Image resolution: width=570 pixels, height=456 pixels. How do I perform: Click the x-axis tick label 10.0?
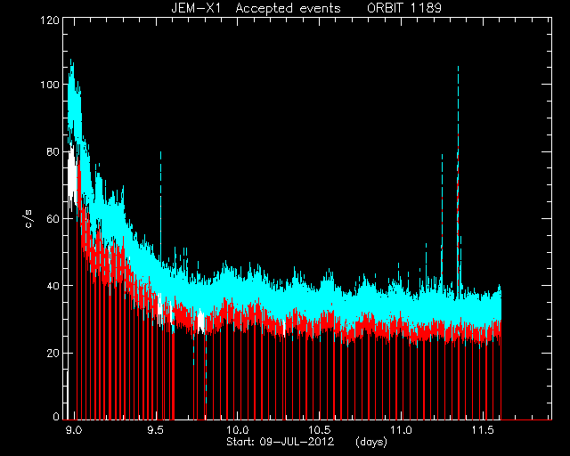coord(238,430)
